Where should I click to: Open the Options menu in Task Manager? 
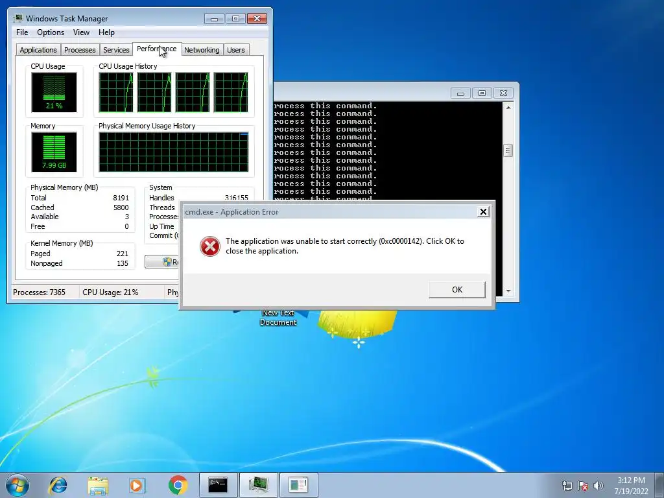tap(51, 32)
